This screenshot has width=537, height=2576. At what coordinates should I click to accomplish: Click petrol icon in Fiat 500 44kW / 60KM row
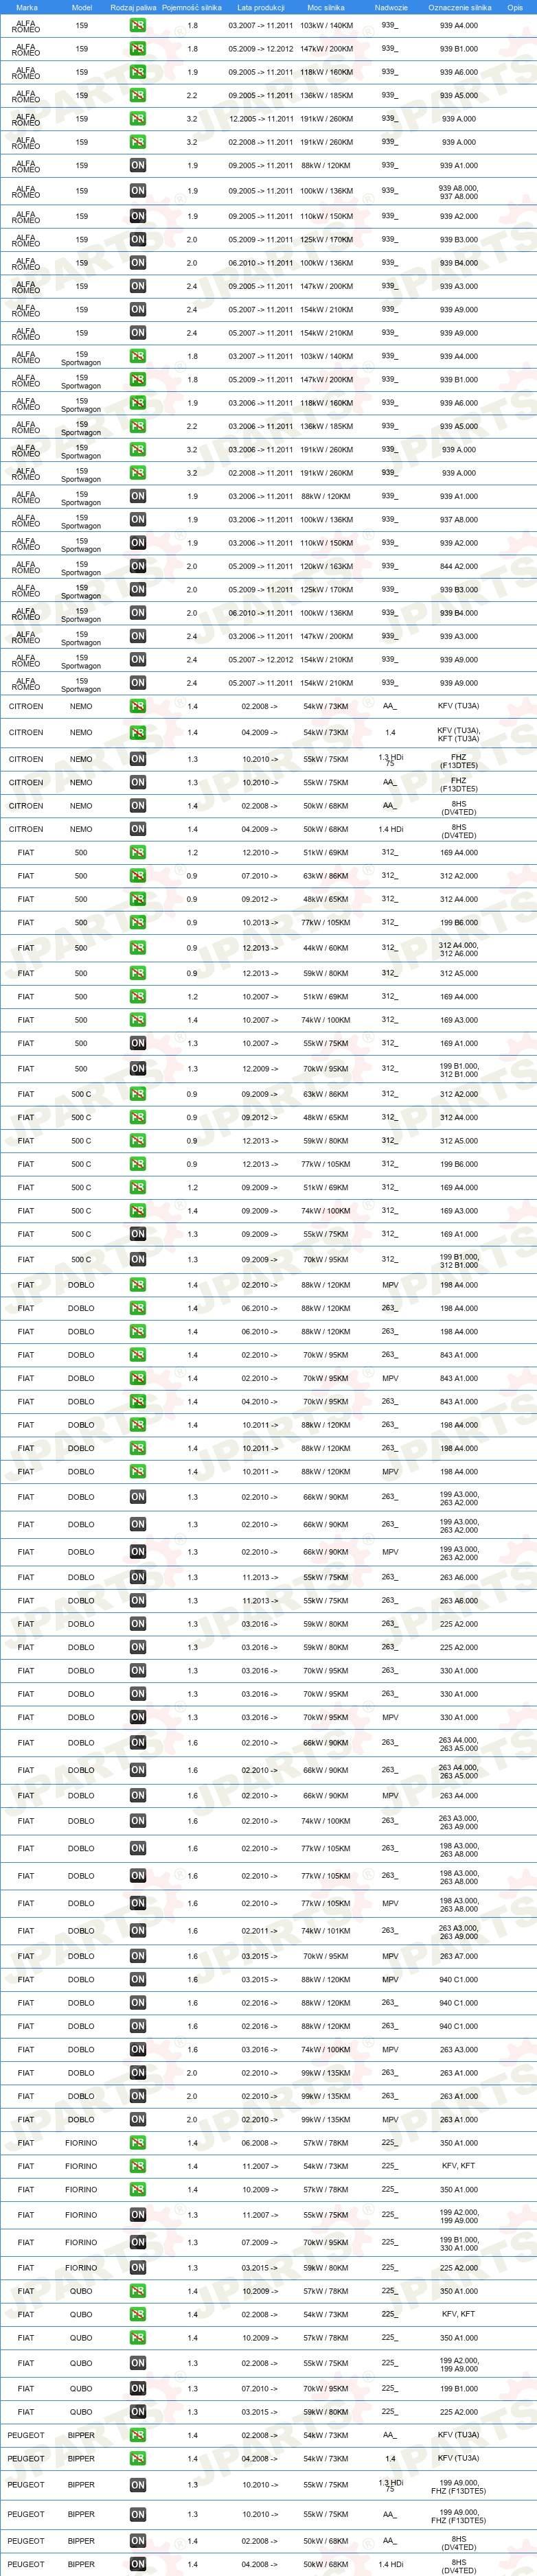click(x=138, y=948)
